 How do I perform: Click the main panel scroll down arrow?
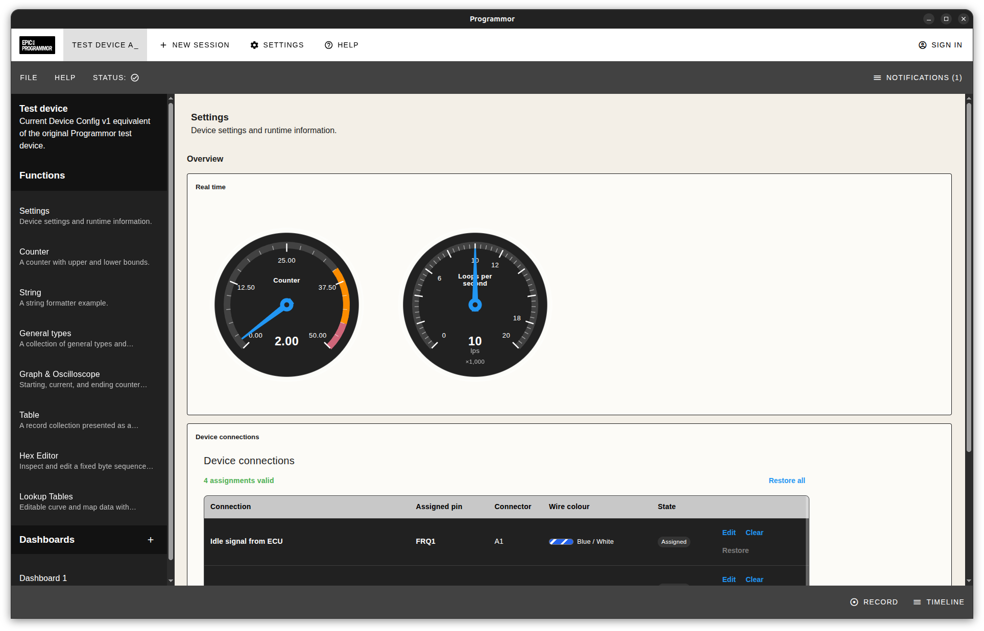point(969,580)
